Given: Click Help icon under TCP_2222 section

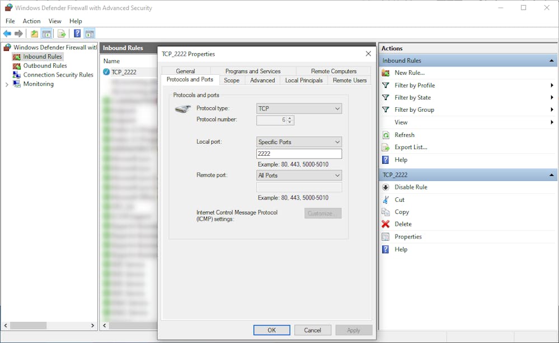Looking at the screenshot, I should pos(386,249).
